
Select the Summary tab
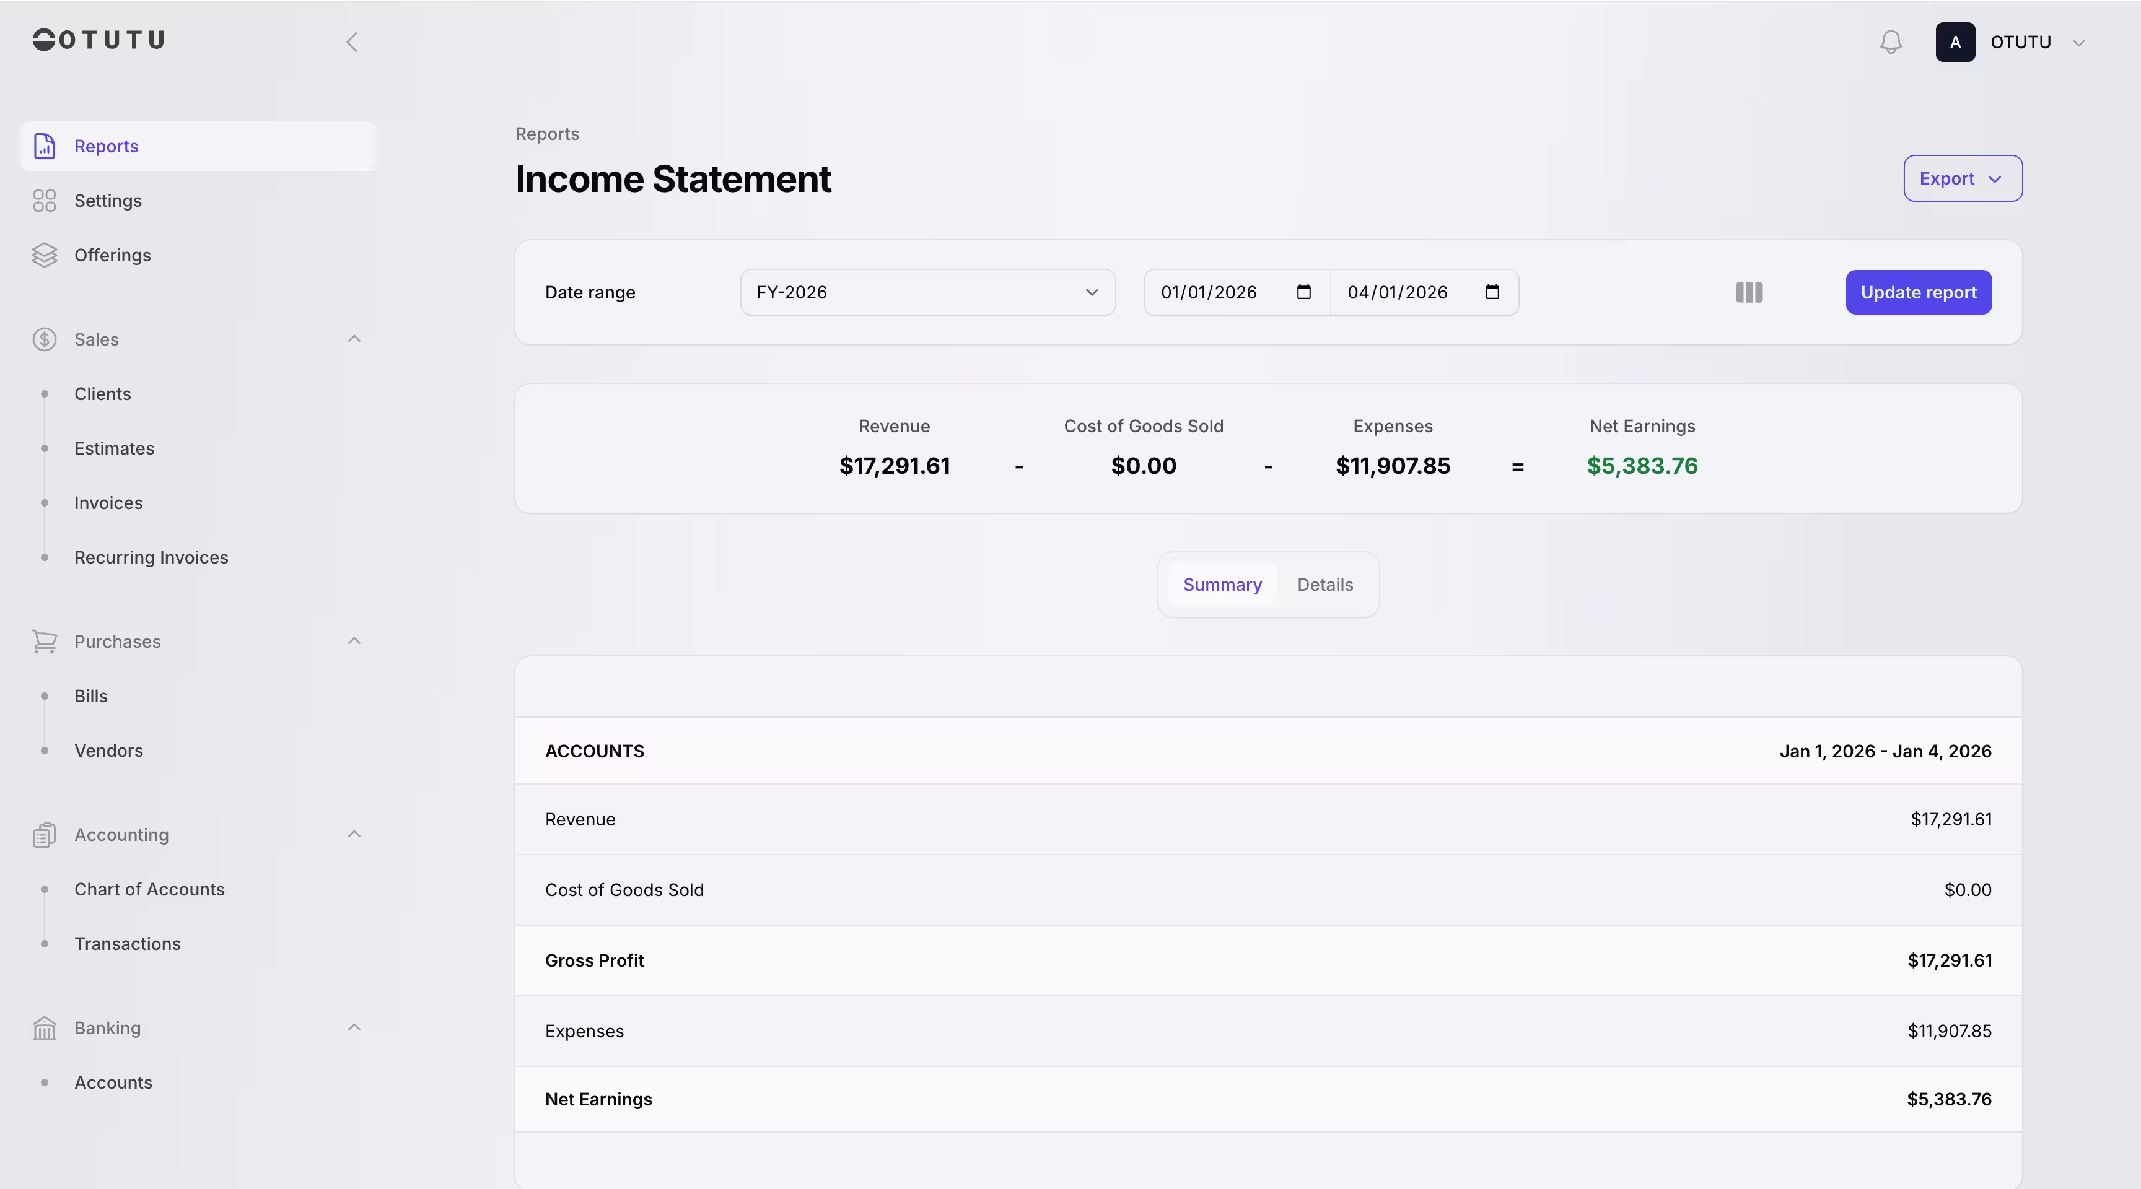[x=1222, y=584]
